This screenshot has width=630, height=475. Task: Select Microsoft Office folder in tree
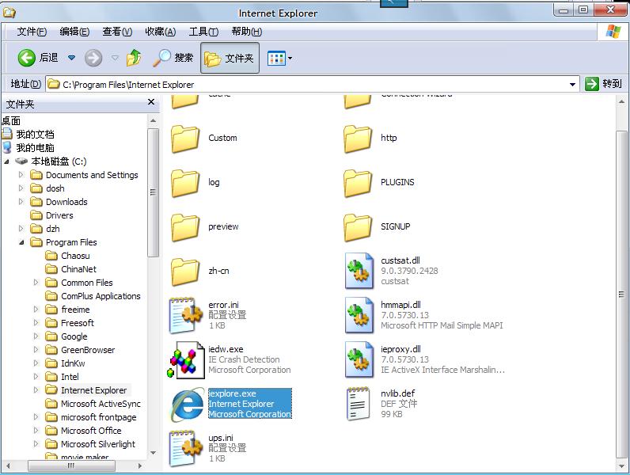click(x=91, y=431)
